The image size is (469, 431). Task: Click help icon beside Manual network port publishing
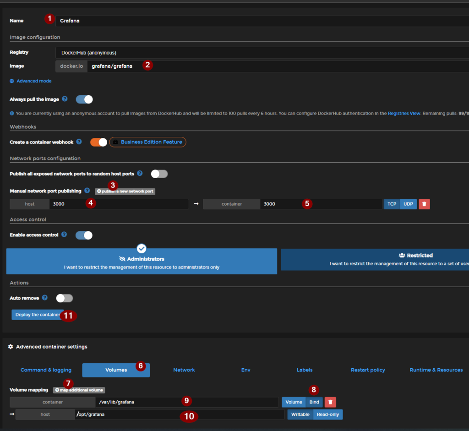pyautogui.click(x=87, y=191)
